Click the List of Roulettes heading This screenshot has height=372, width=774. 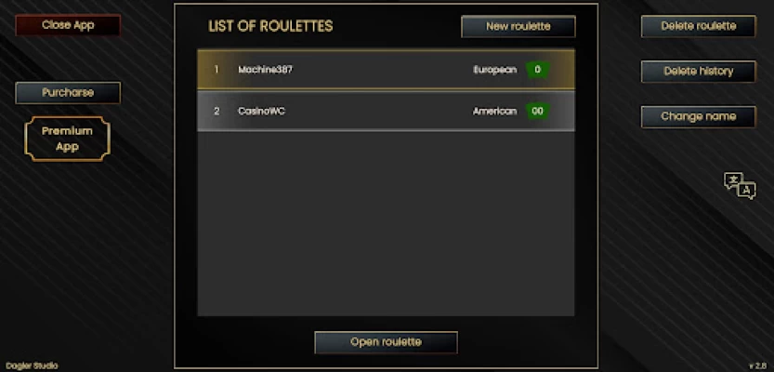(x=270, y=27)
